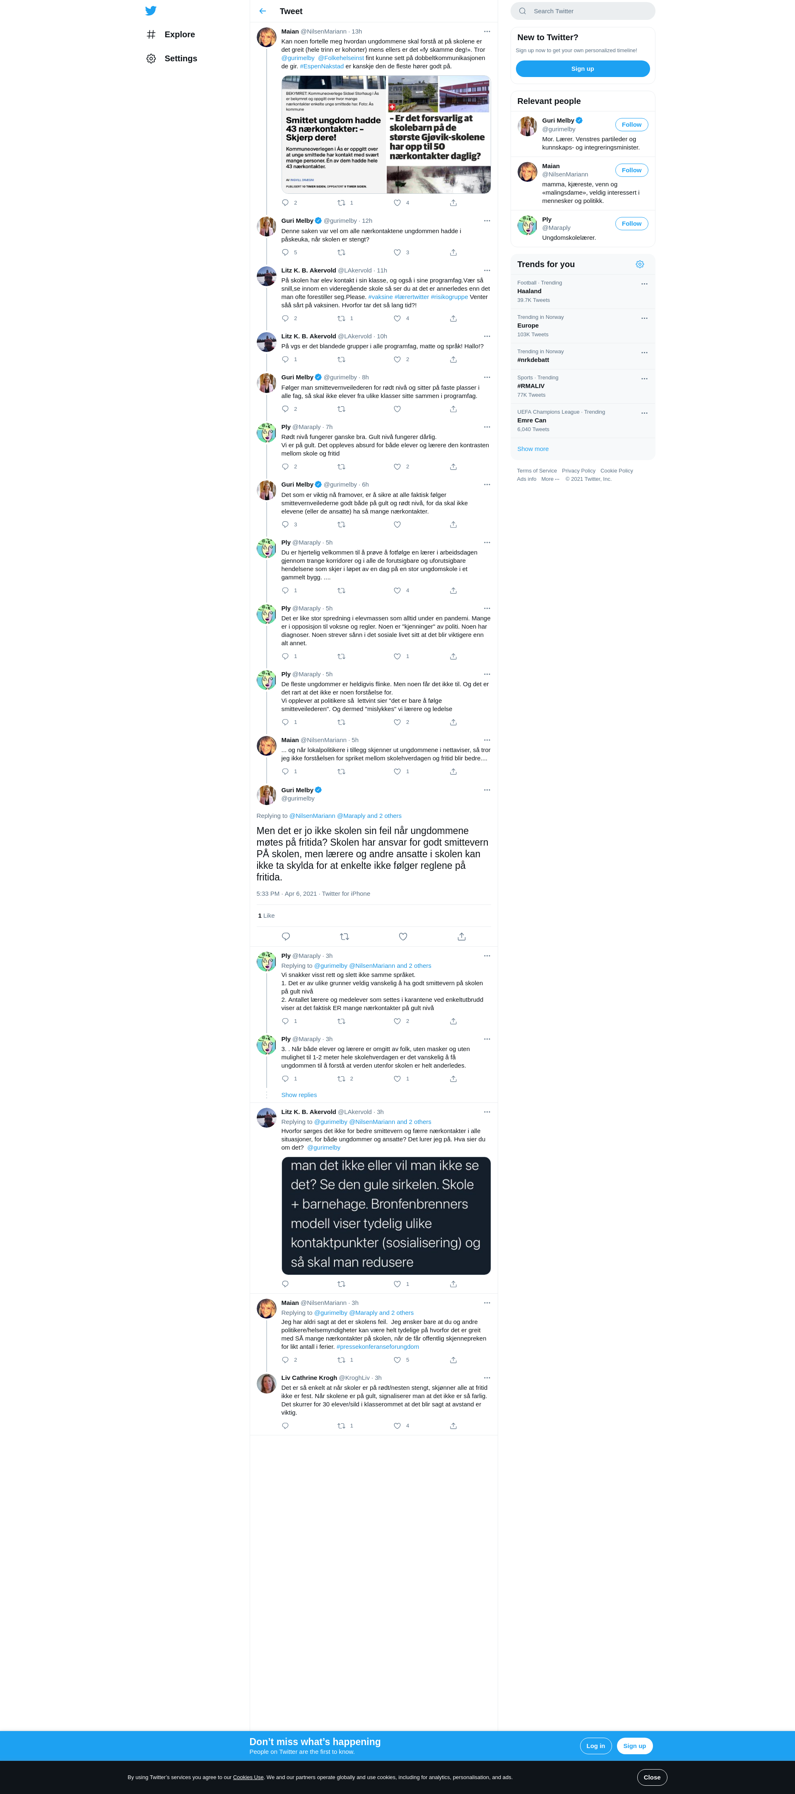This screenshot has width=795, height=1794.
Task: Share Guri Melby's main tweet
Action: tap(462, 937)
